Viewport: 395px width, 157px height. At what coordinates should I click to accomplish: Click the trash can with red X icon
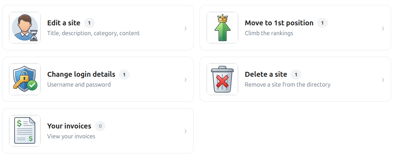(223, 79)
